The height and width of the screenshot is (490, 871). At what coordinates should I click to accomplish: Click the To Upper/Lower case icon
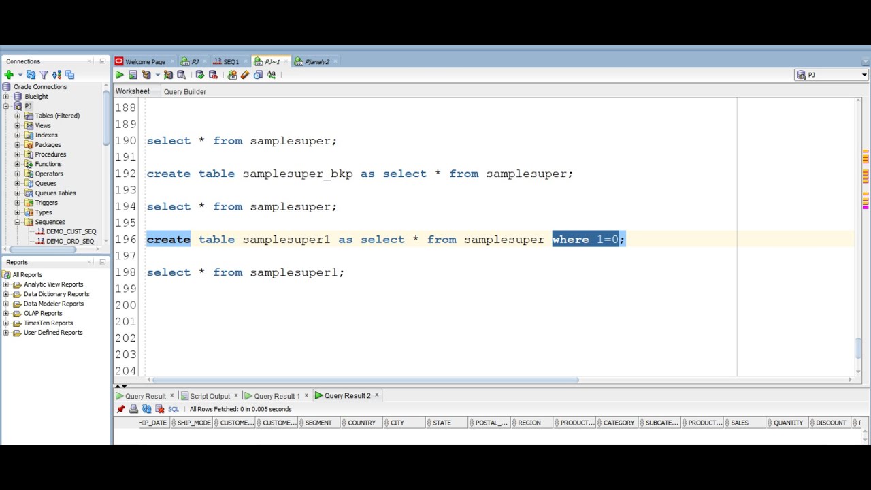point(272,75)
